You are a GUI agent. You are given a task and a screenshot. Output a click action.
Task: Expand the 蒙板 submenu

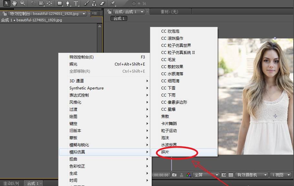(x=104, y=138)
